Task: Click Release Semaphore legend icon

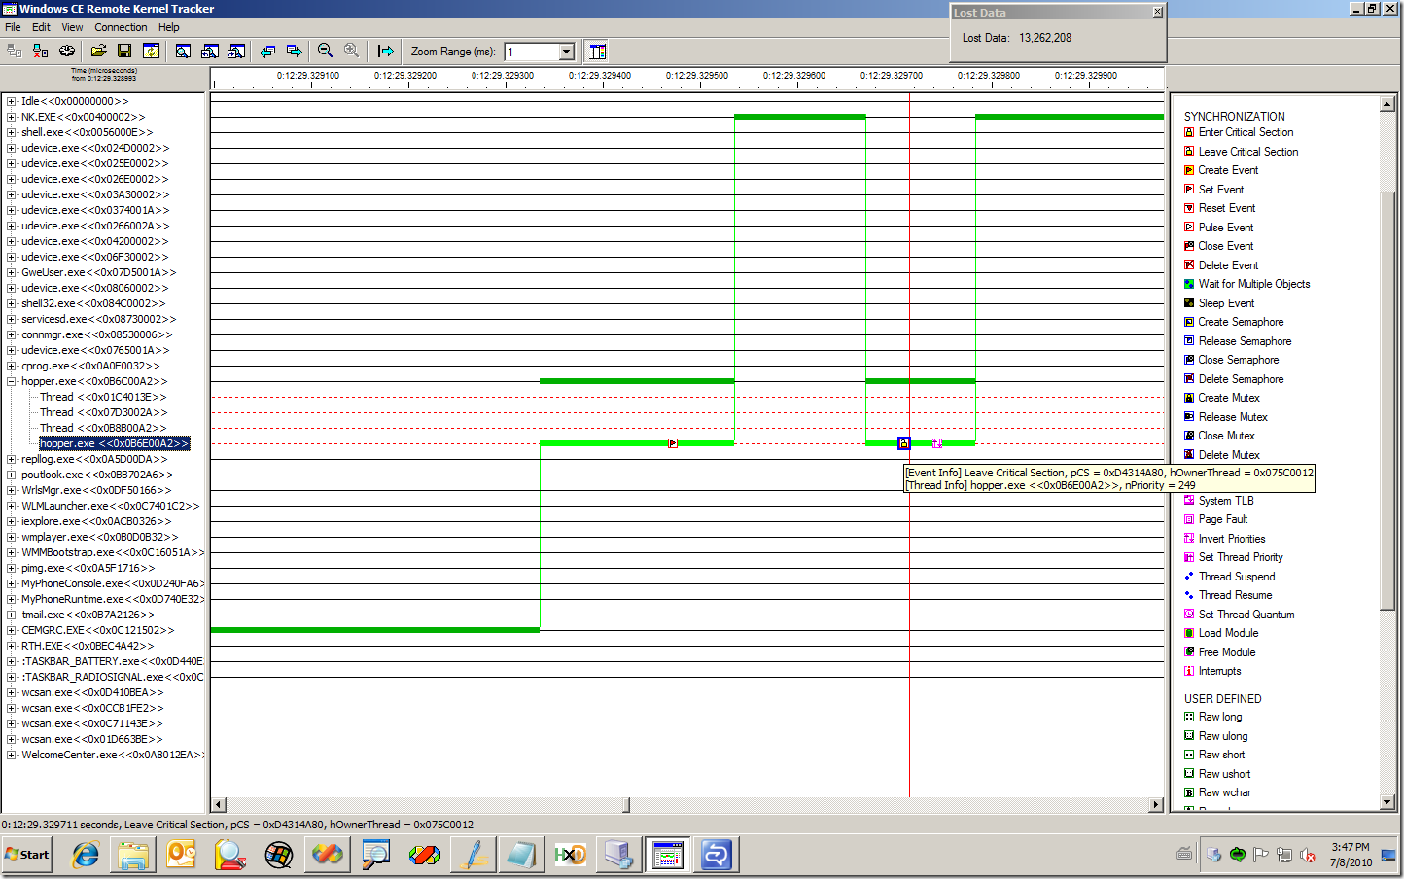Action: [x=1189, y=340]
